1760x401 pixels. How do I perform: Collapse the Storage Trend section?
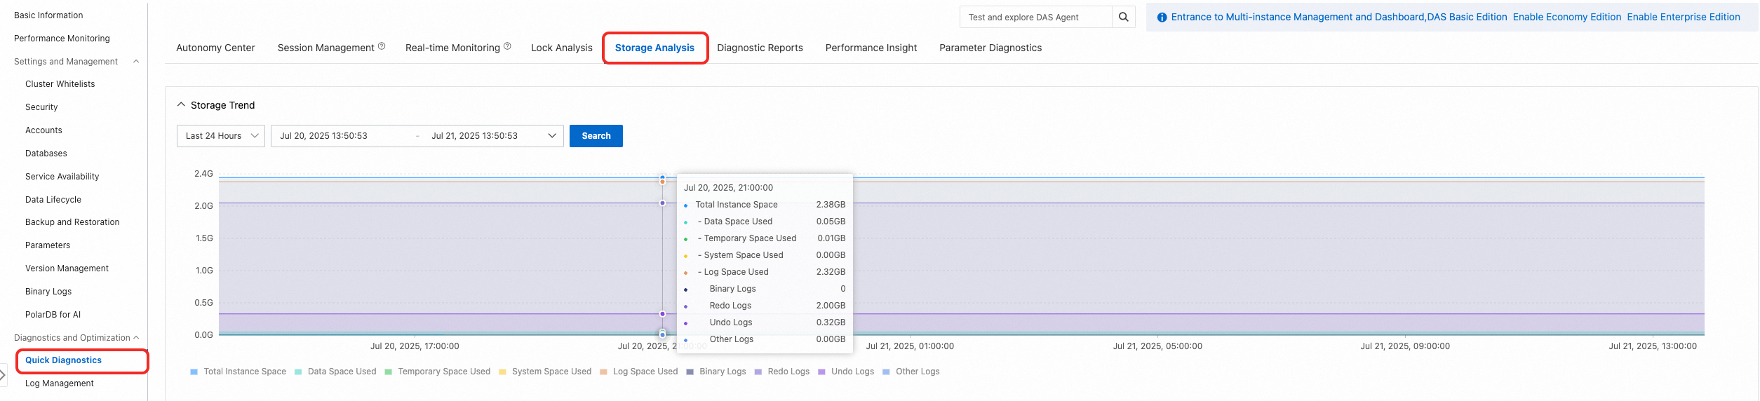point(181,105)
